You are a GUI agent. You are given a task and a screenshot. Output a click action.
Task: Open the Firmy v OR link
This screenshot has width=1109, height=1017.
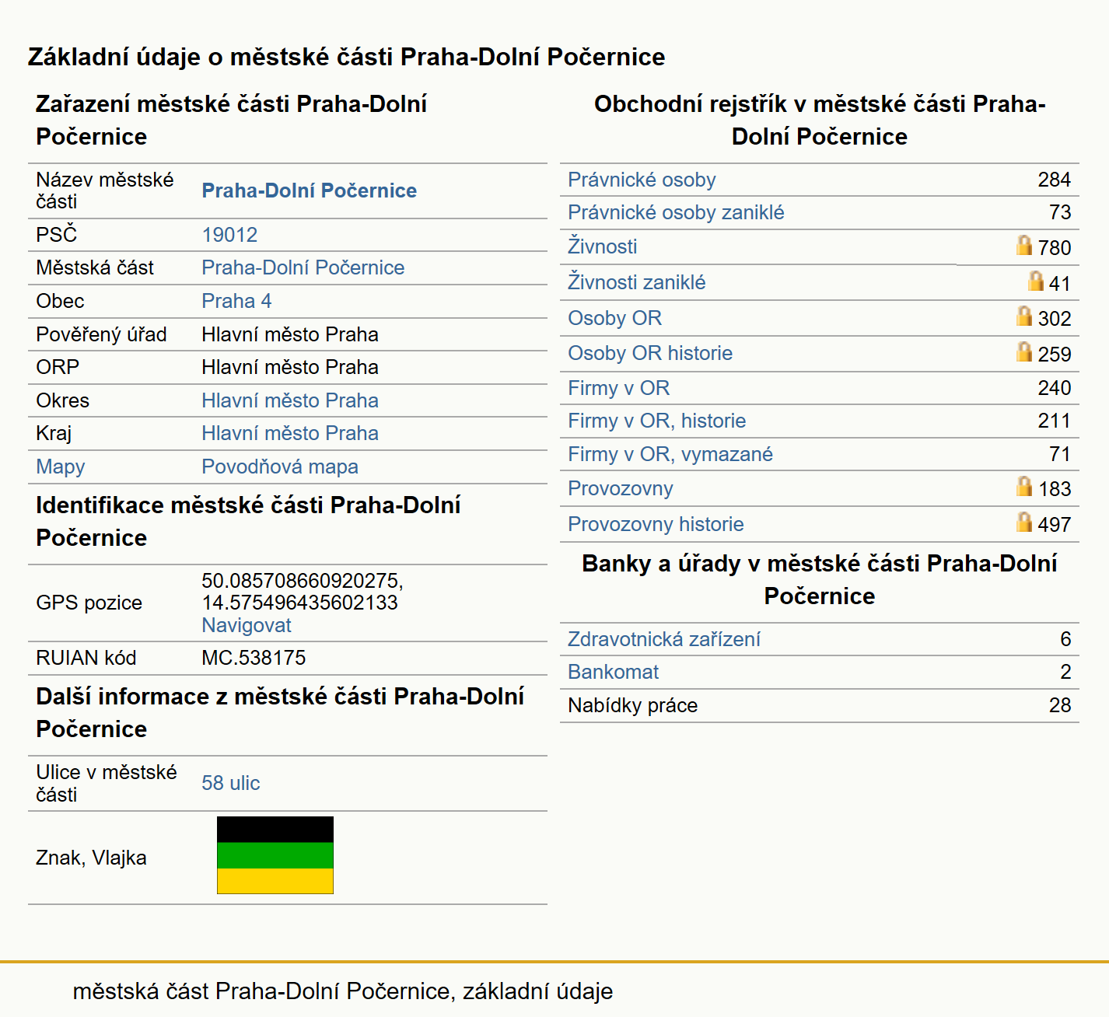(x=618, y=388)
